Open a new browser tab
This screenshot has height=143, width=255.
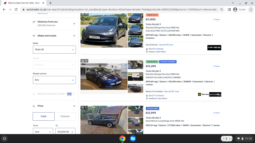(x=50, y=3)
